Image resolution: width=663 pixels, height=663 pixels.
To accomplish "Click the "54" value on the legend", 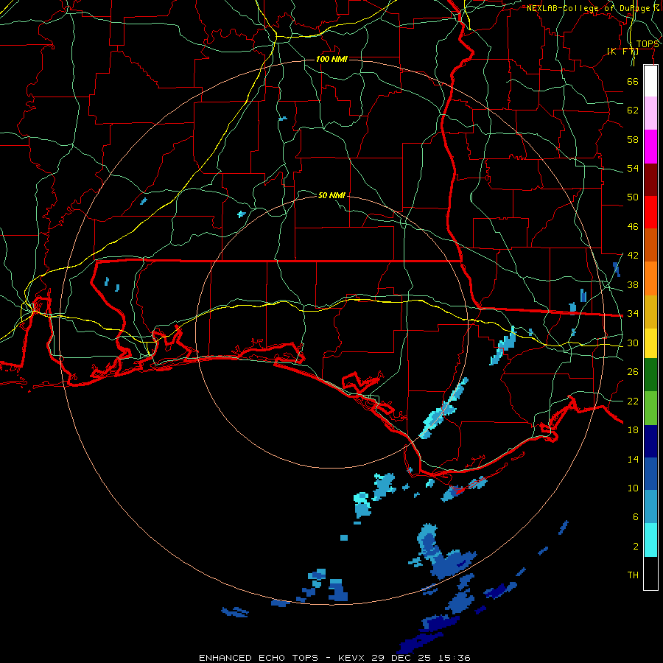I will point(633,168).
